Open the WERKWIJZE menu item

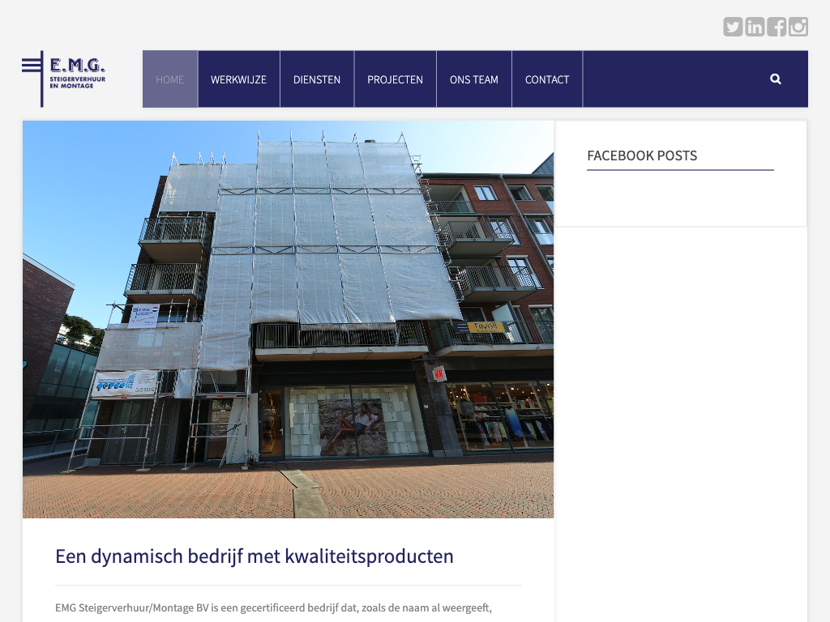click(x=239, y=79)
